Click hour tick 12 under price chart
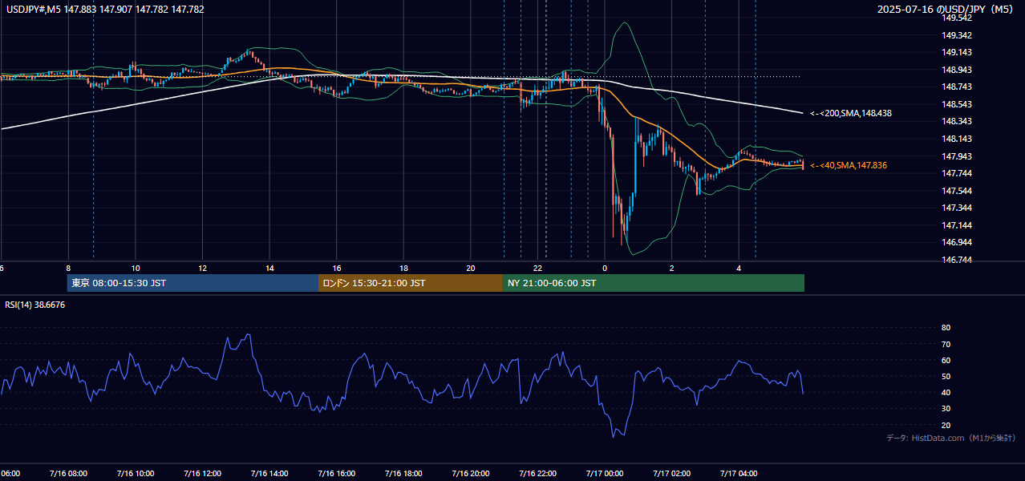Screen dimensions: 1025x481 coord(202,268)
